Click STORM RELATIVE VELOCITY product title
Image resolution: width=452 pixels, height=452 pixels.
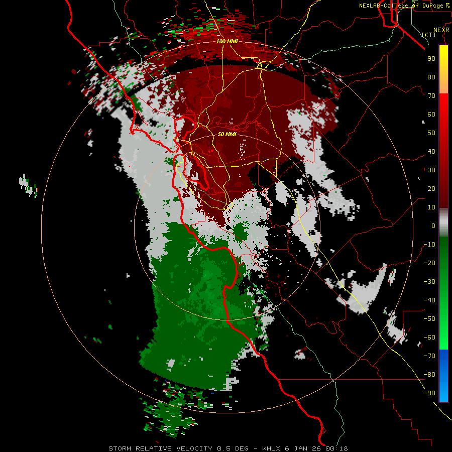[160, 448]
